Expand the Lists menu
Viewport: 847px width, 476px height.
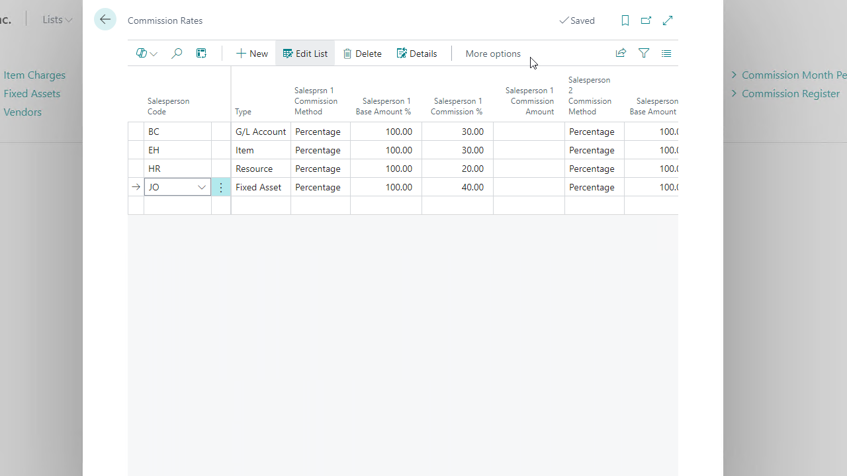(x=57, y=20)
